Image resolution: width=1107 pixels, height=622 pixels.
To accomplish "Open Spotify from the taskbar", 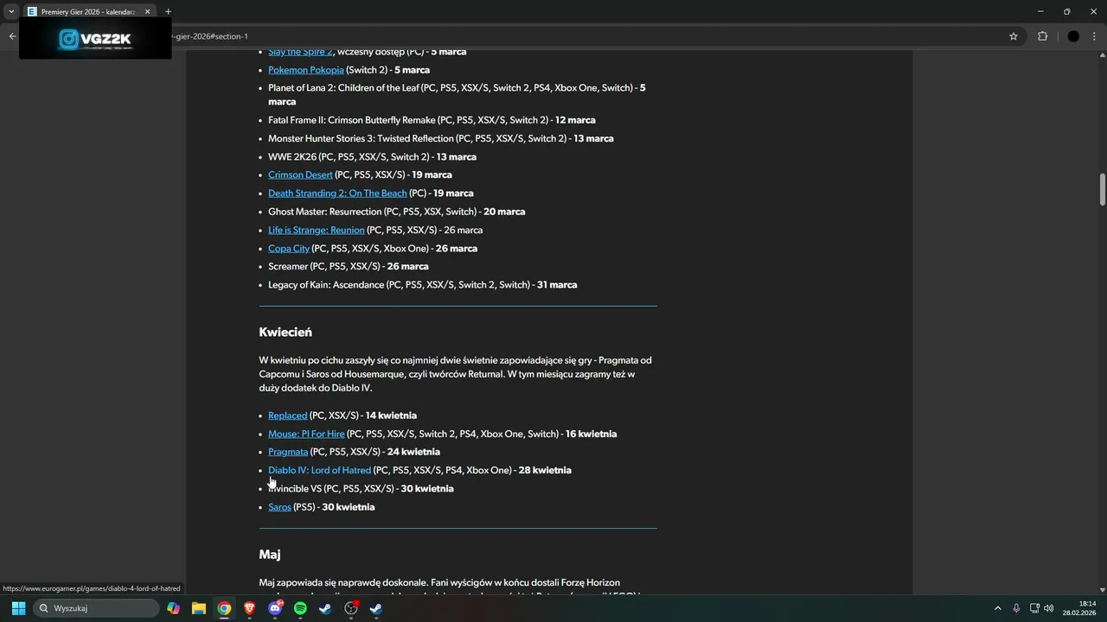I will click(x=300, y=608).
